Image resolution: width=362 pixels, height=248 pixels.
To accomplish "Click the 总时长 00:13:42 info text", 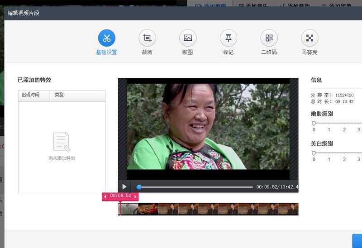I will (332, 102).
